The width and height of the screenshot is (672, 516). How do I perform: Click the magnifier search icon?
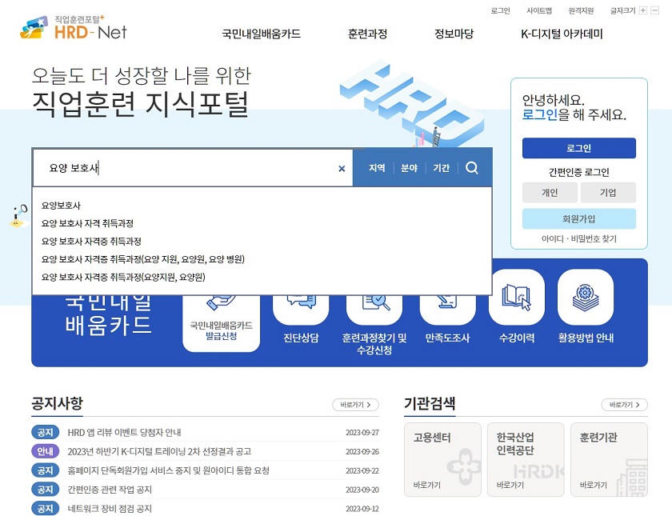tap(472, 167)
